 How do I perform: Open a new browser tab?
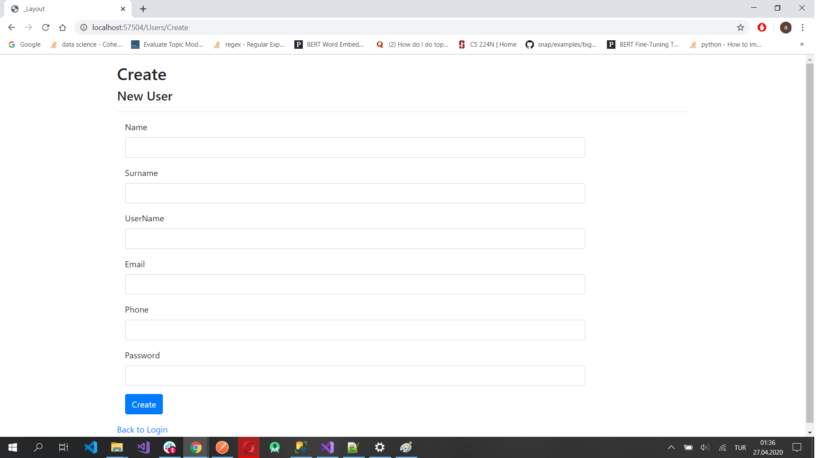(143, 9)
